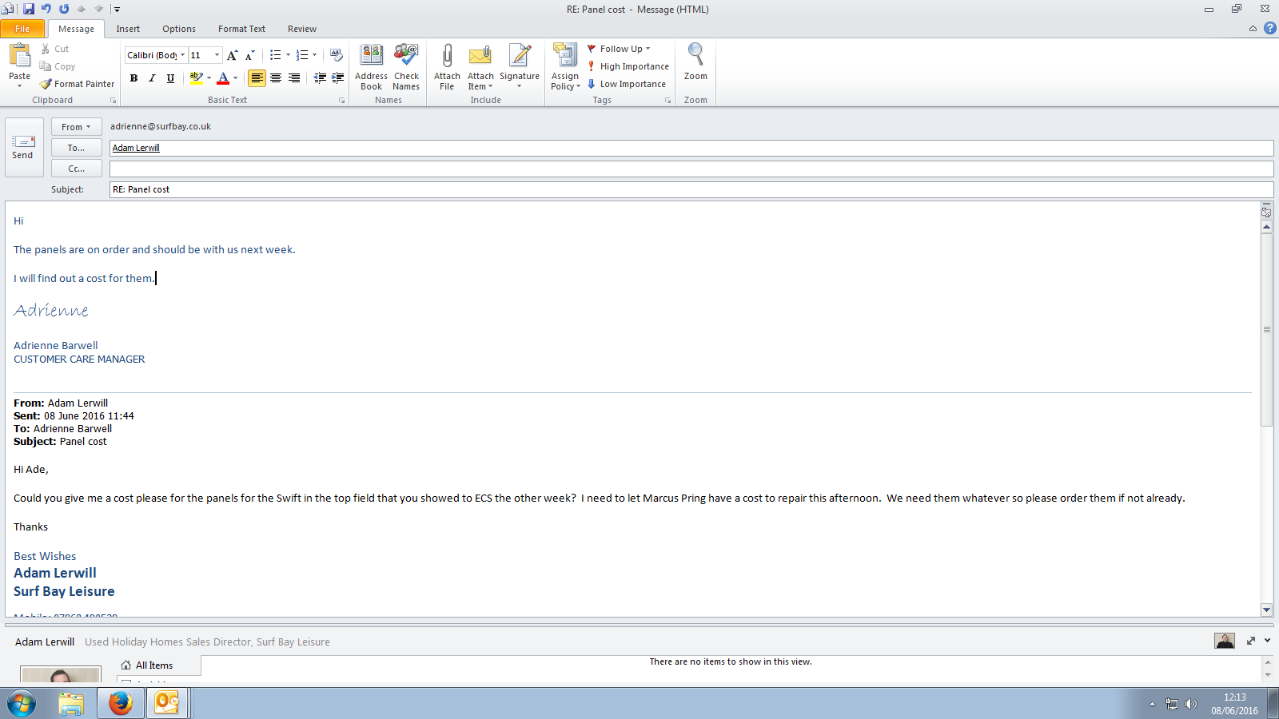Toggle bold formatting

(133, 77)
